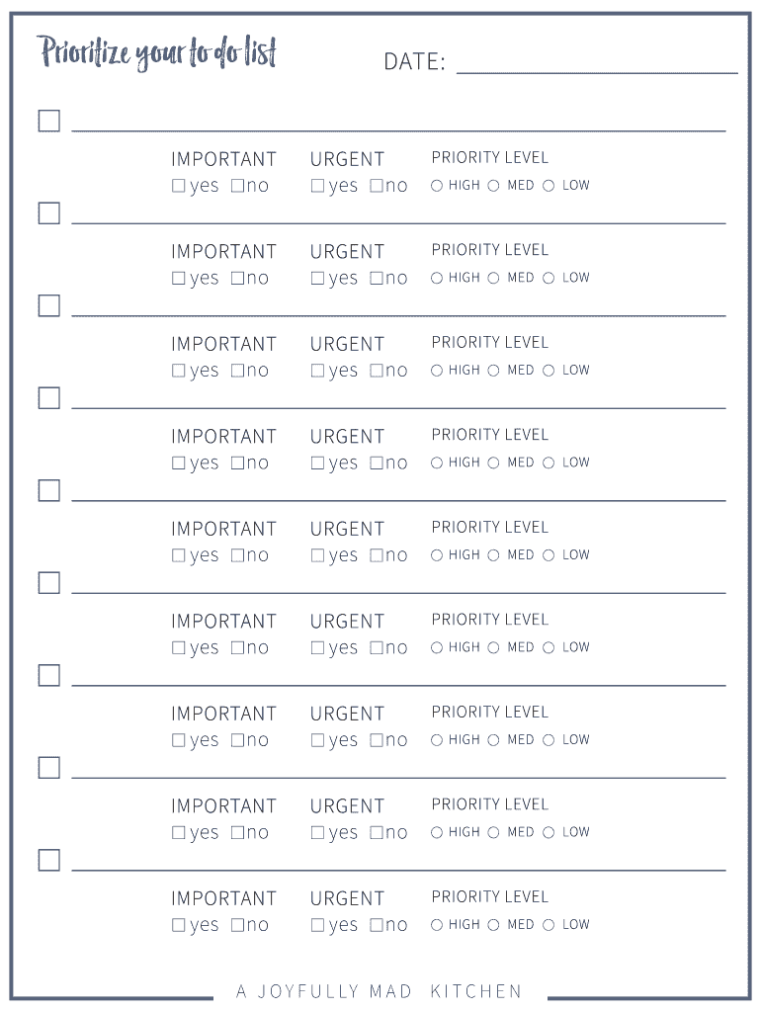
Task: Tick Important 'yes' in the fourth row
Action: click(179, 463)
